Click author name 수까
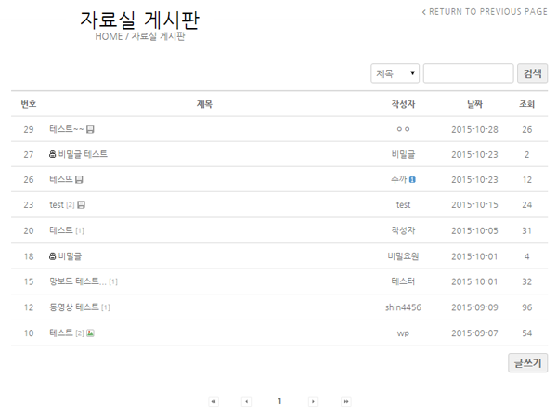 399,179
